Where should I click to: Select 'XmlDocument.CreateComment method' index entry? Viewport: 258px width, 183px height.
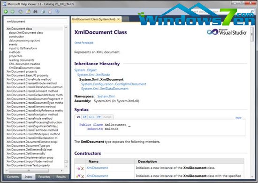[32, 91]
